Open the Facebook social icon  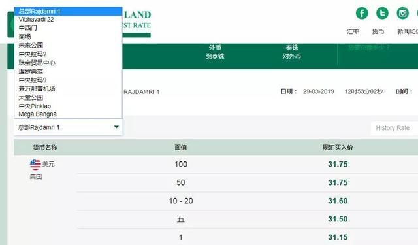362,13
